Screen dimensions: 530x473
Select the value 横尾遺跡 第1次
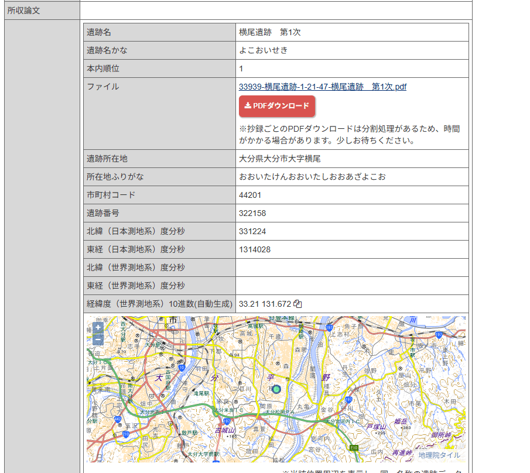tap(270, 32)
